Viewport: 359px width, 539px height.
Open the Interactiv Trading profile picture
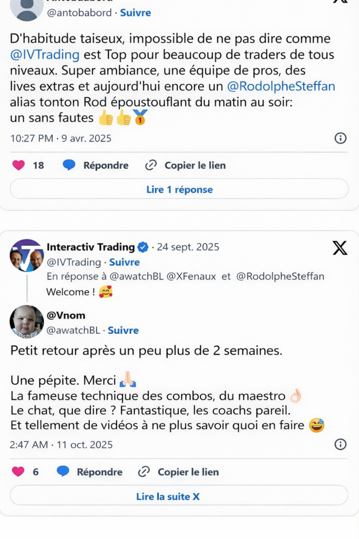[26, 256]
